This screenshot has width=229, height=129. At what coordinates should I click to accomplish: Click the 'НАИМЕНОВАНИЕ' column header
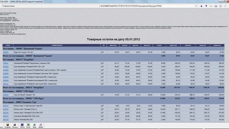click(57, 46)
